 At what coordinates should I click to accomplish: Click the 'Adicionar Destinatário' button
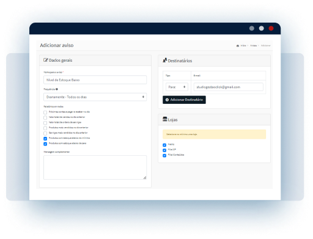184,100
